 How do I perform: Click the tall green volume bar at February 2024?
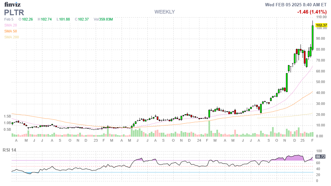pyautogui.click(x=209, y=129)
